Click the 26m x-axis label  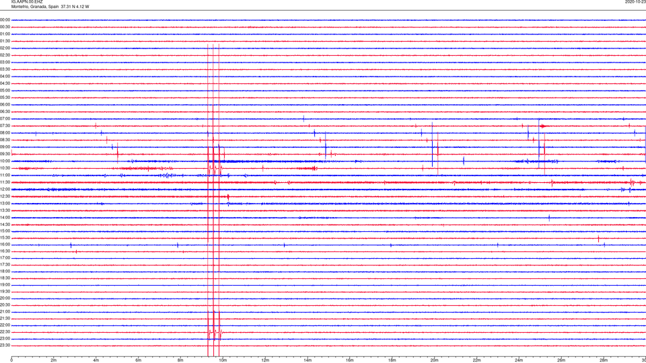(x=561, y=360)
